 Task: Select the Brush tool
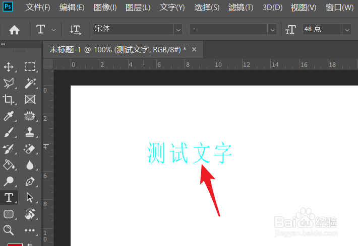pyautogui.click(x=9, y=132)
